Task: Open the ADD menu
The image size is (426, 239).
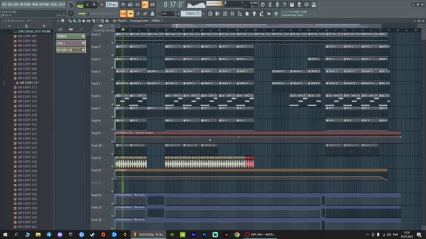Action: click(x=16, y=5)
